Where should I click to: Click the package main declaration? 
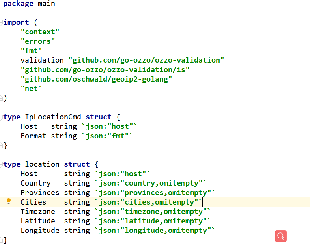click(29, 4)
